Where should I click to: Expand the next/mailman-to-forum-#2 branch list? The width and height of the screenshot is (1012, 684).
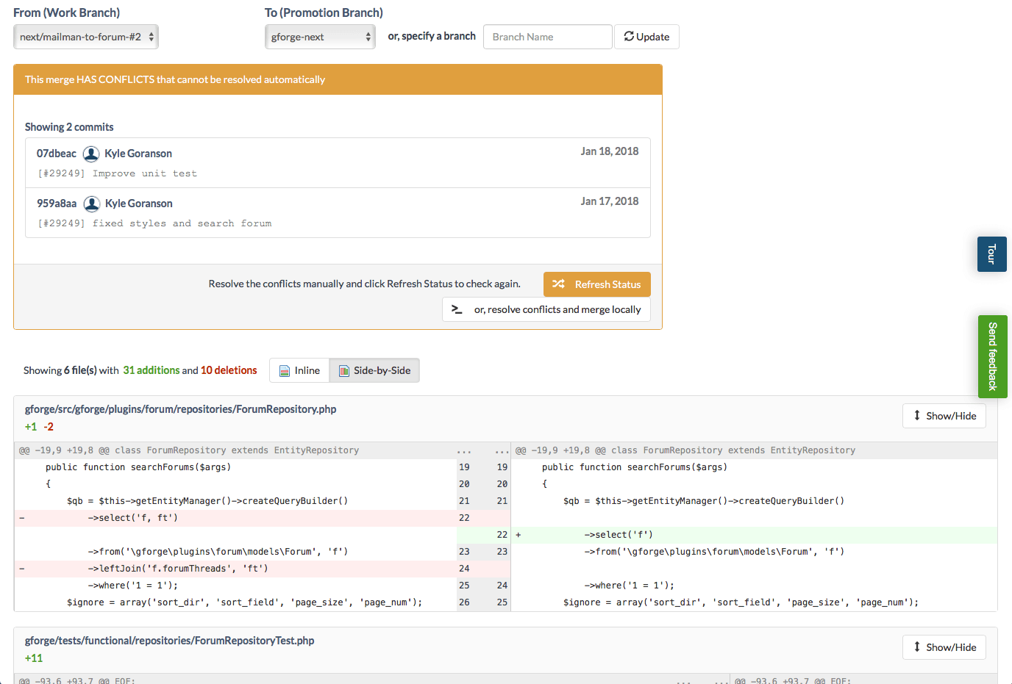click(x=85, y=36)
